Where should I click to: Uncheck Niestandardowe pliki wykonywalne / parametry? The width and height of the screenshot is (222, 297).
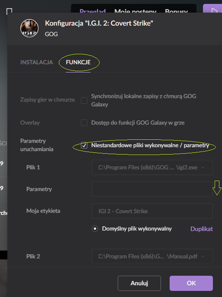(x=84, y=145)
